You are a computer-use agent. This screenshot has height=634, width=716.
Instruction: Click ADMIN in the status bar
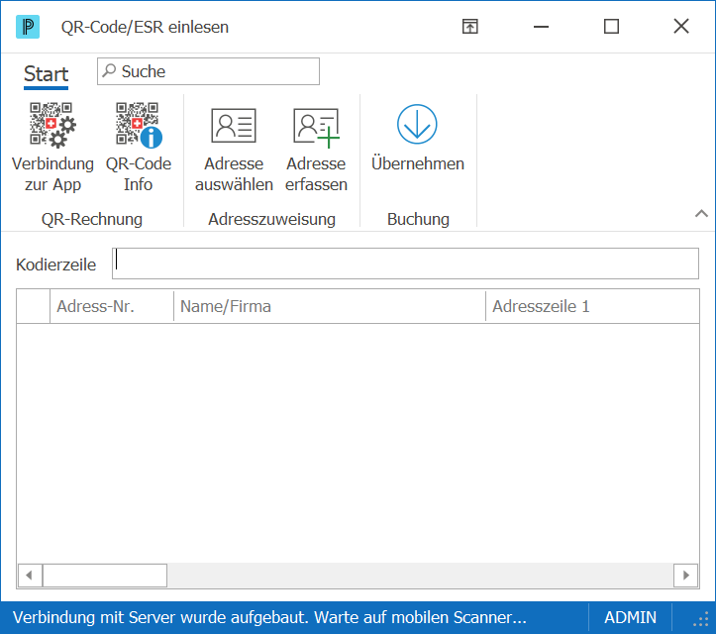pyautogui.click(x=630, y=617)
